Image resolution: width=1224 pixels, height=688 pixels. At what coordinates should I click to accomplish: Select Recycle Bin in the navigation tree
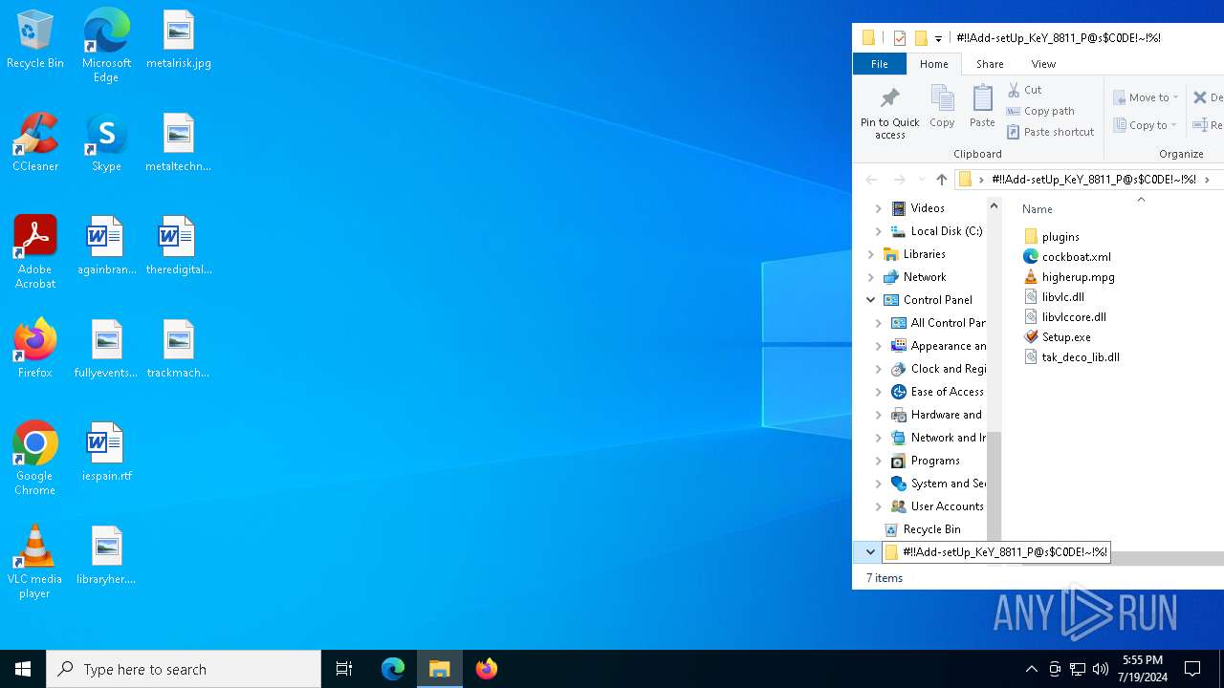(x=922, y=529)
